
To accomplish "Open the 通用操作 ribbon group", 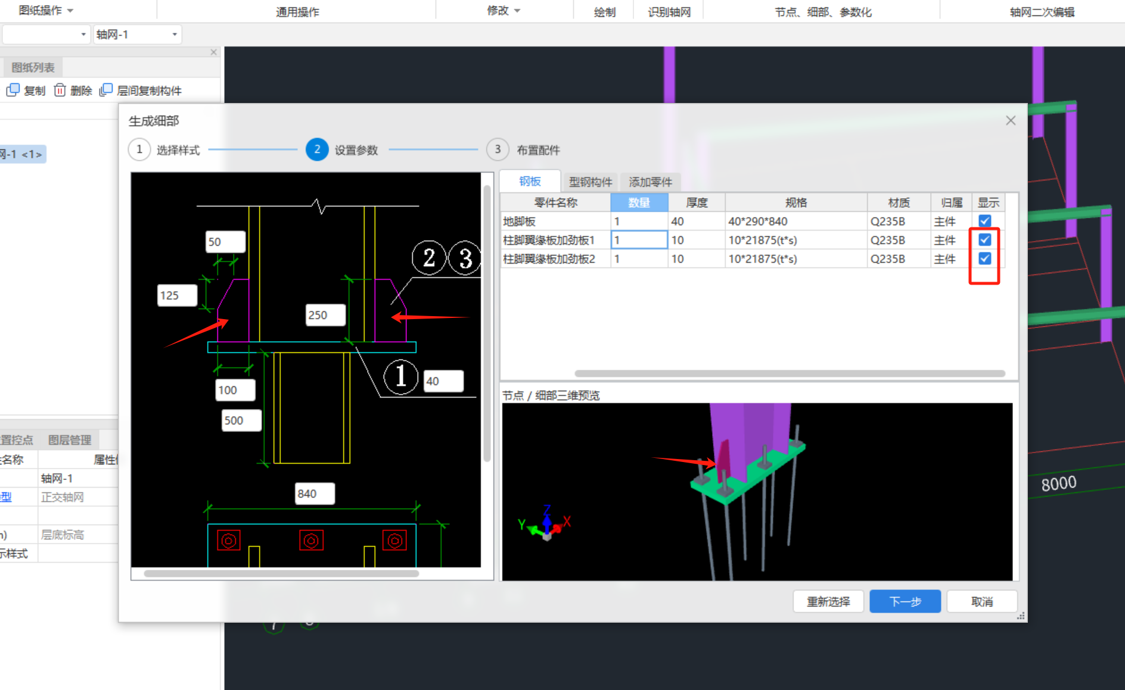I will pyautogui.click(x=297, y=12).
